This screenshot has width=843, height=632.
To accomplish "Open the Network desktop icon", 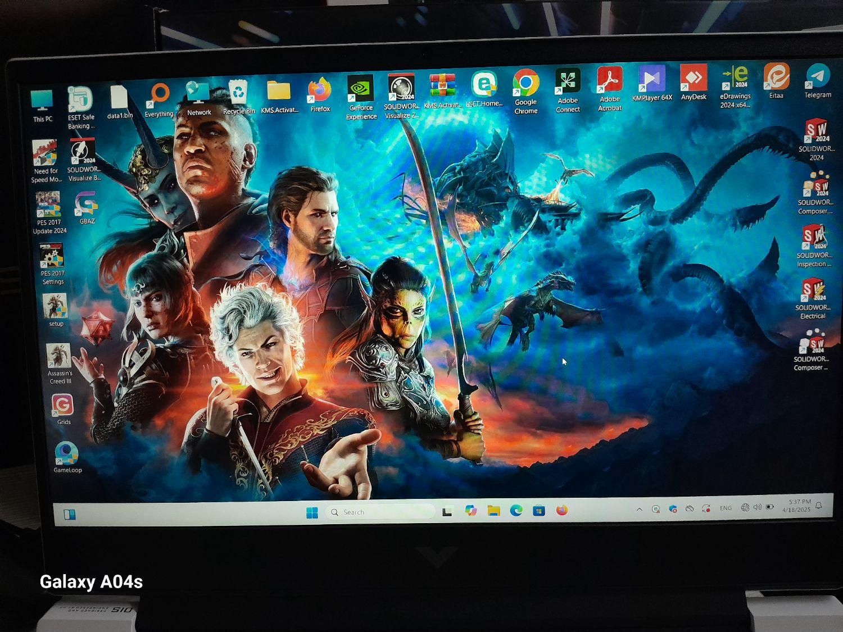I will click(198, 99).
